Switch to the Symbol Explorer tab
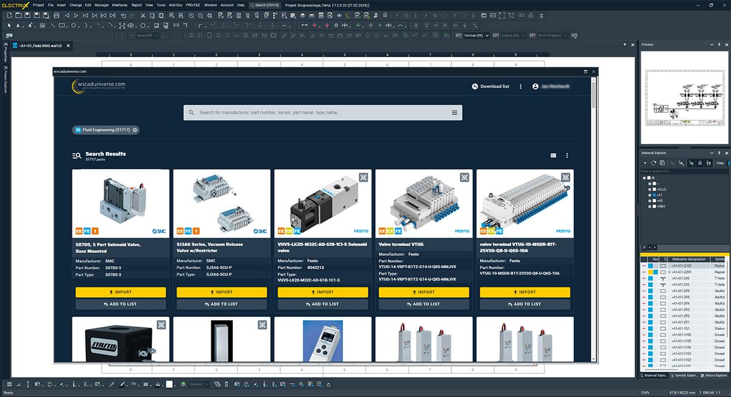This screenshot has height=397, width=731. tap(685, 375)
